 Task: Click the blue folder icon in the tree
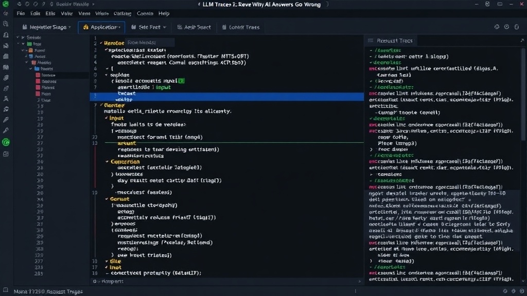pos(37,69)
